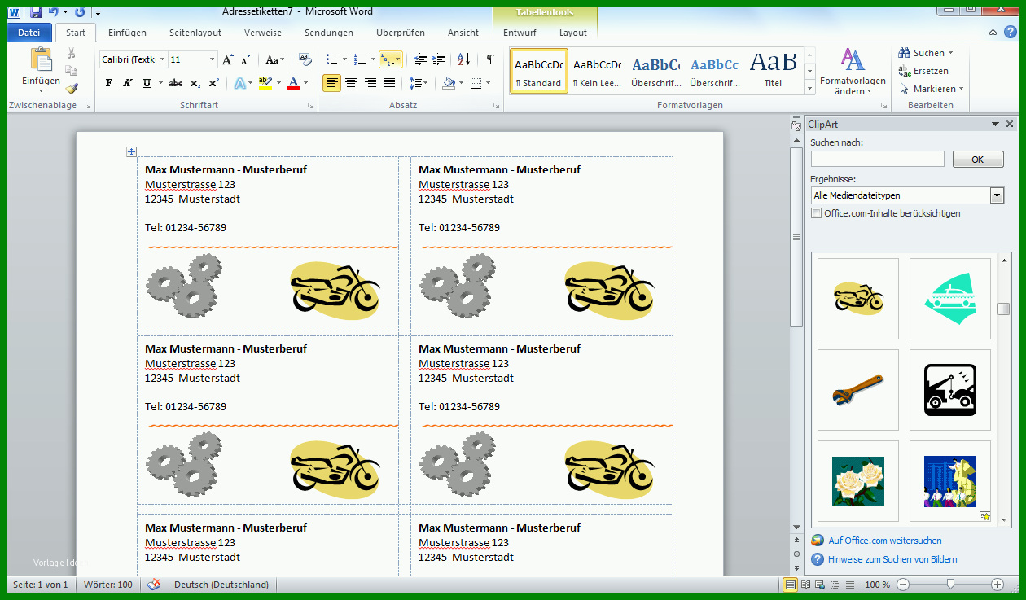Viewport: 1026px width, 600px height.
Task: Apply the red font color
Action: (x=293, y=83)
